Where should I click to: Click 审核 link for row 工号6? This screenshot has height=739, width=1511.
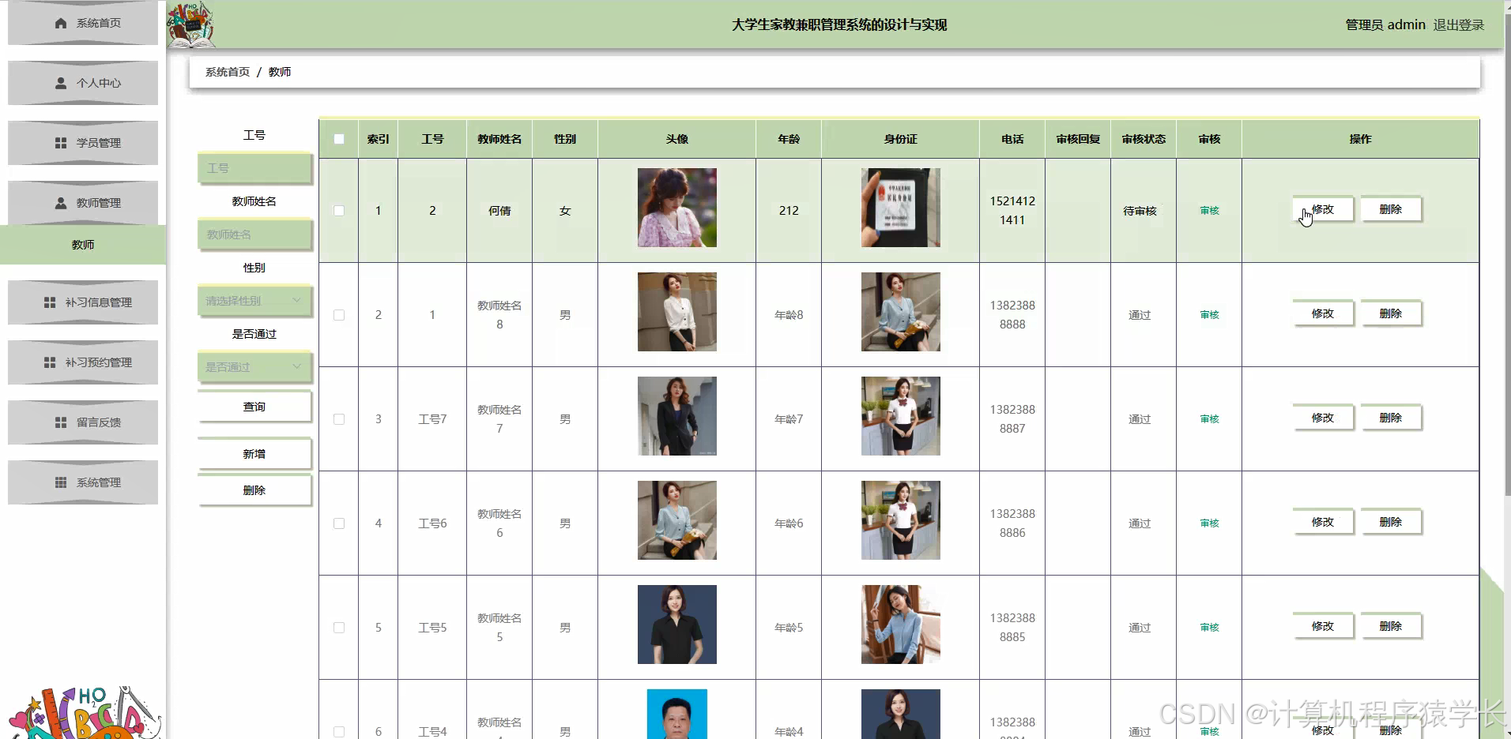click(1209, 523)
